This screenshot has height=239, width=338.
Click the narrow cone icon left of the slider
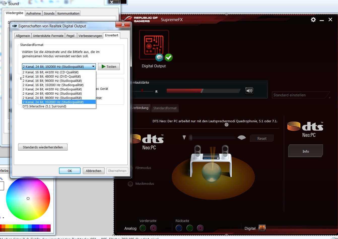[184, 137]
